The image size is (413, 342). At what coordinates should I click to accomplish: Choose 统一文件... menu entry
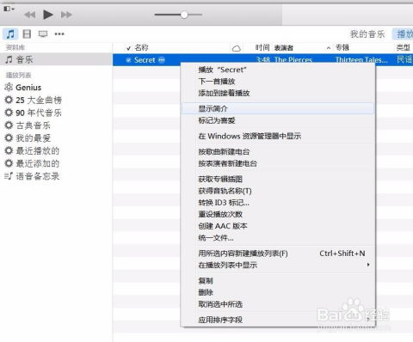(278, 238)
